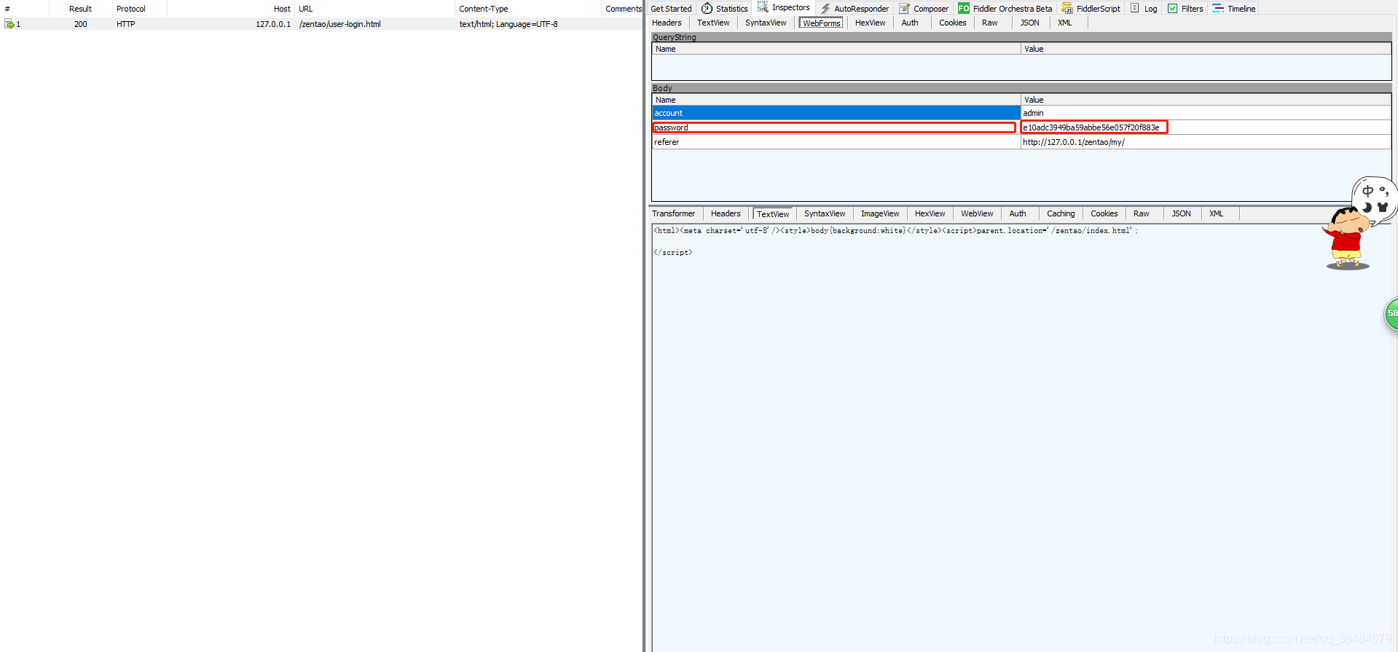
Task: Click the AutoResponder lightning icon
Action: [825, 8]
